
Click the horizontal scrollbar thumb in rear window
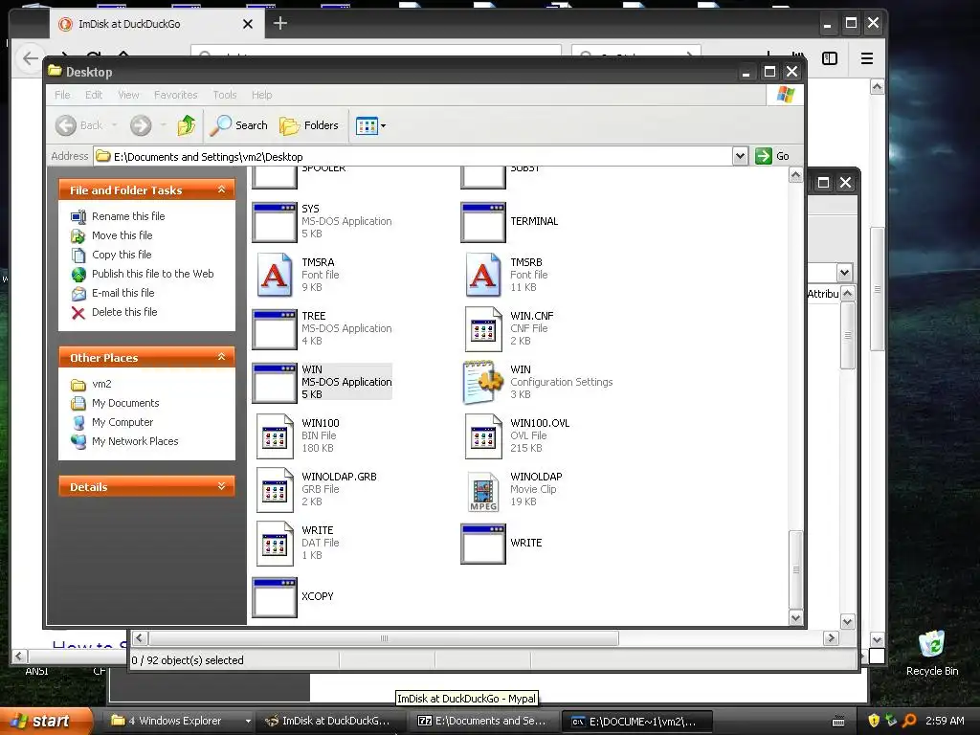click(384, 638)
